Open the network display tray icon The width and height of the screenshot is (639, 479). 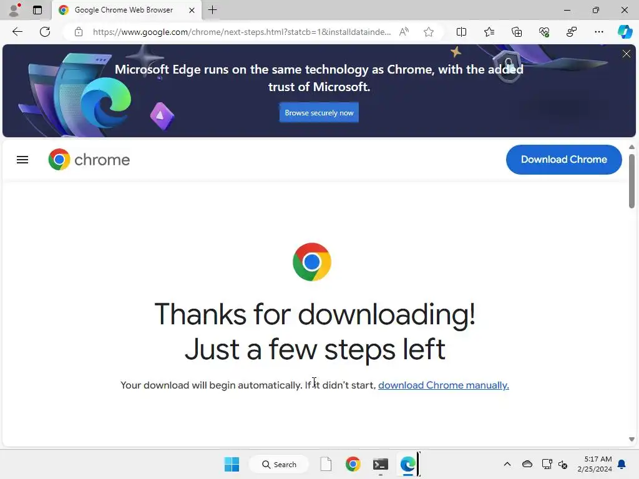tap(547, 464)
